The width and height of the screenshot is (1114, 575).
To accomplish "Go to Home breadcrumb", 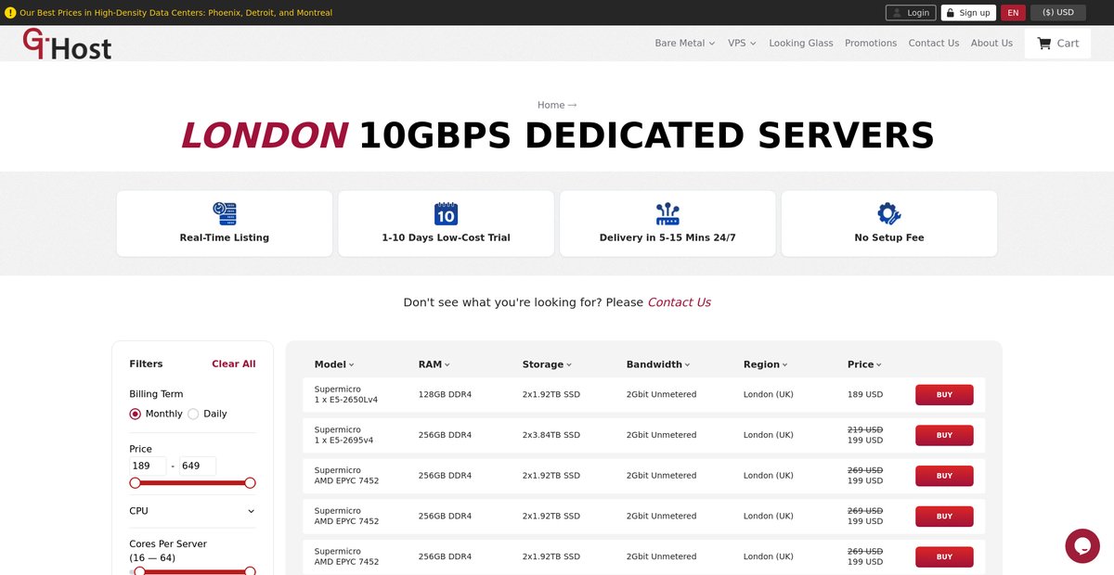I will (551, 105).
